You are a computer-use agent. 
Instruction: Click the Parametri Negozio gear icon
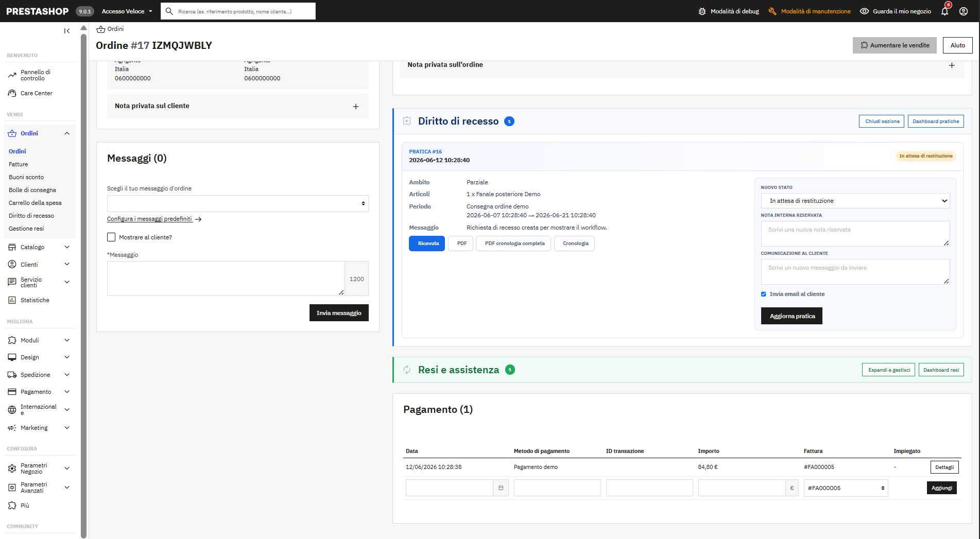[x=12, y=468]
